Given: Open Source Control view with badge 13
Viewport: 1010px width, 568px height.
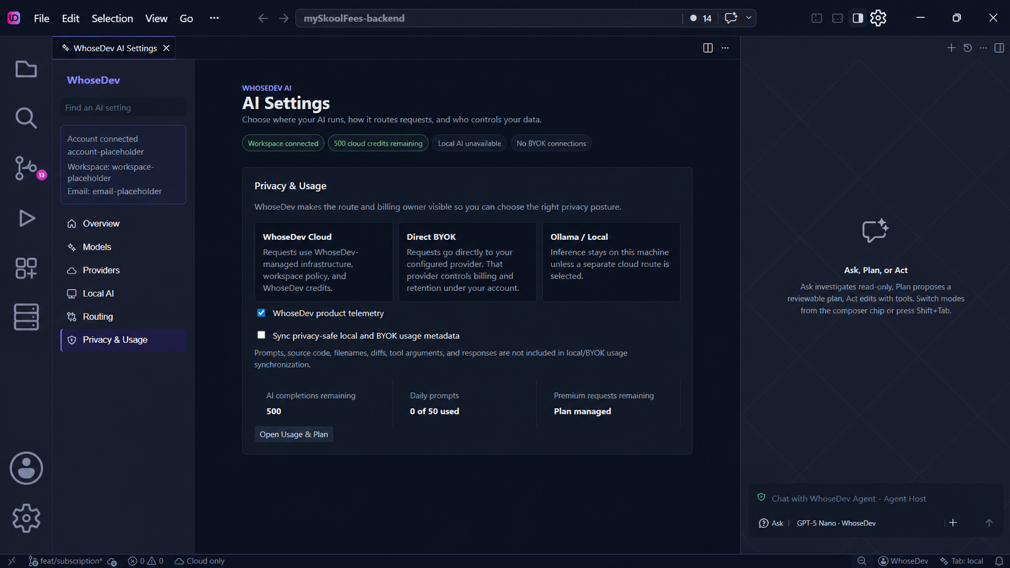Looking at the screenshot, I should tap(26, 168).
